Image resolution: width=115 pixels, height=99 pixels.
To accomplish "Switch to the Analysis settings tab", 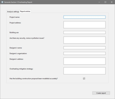I will 13,11.
